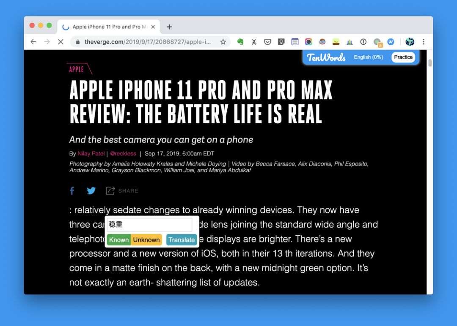Click the Translate button in popup

tap(182, 240)
